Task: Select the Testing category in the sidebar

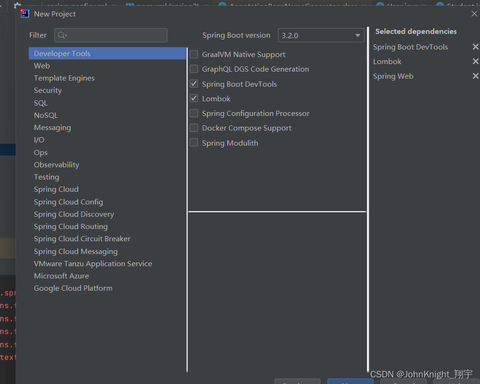Action: pos(46,177)
